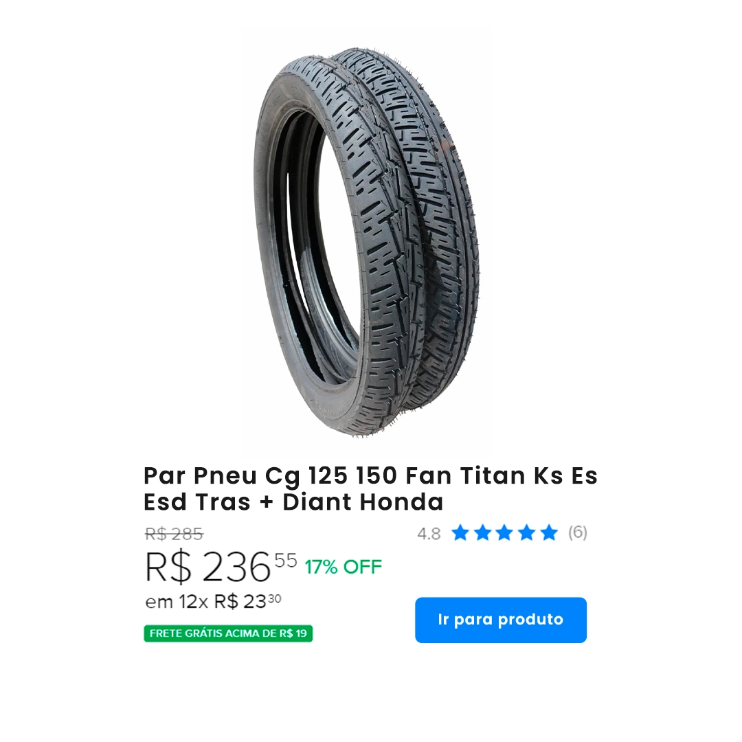742x742 pixels.
Task: Select the second blue rating star
Action: [x=482, y=533]
